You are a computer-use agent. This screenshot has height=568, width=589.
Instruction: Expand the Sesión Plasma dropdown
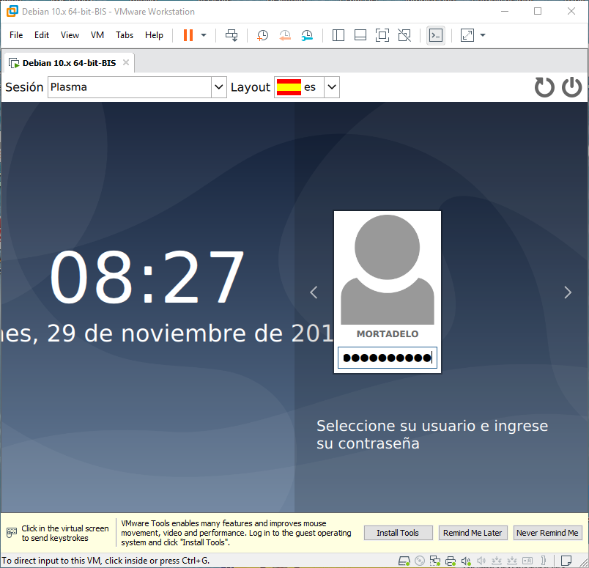click(218, 87)
